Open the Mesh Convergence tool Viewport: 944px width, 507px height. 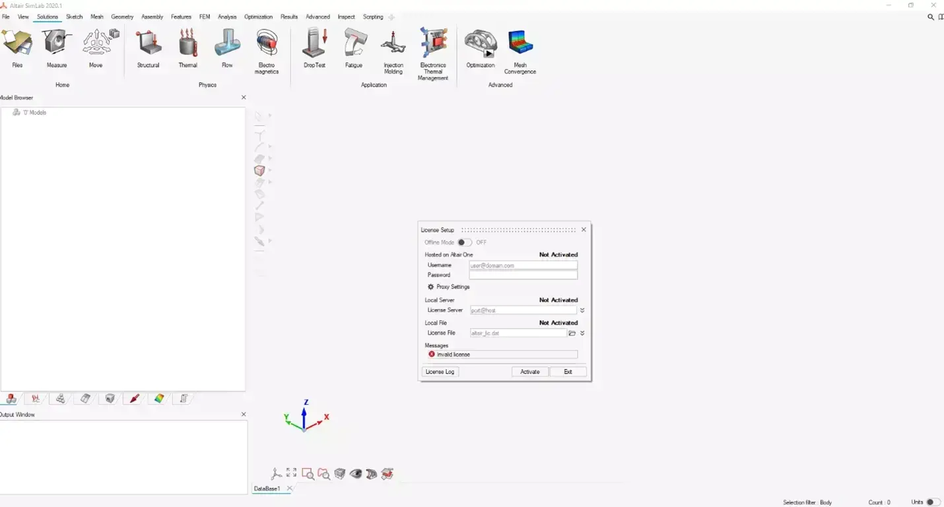[520, 51]
